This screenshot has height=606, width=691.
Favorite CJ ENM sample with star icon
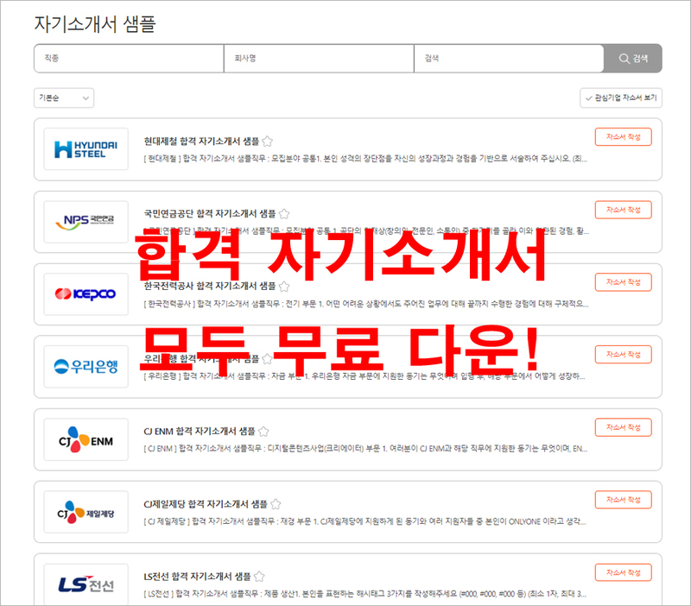point(263,431)
